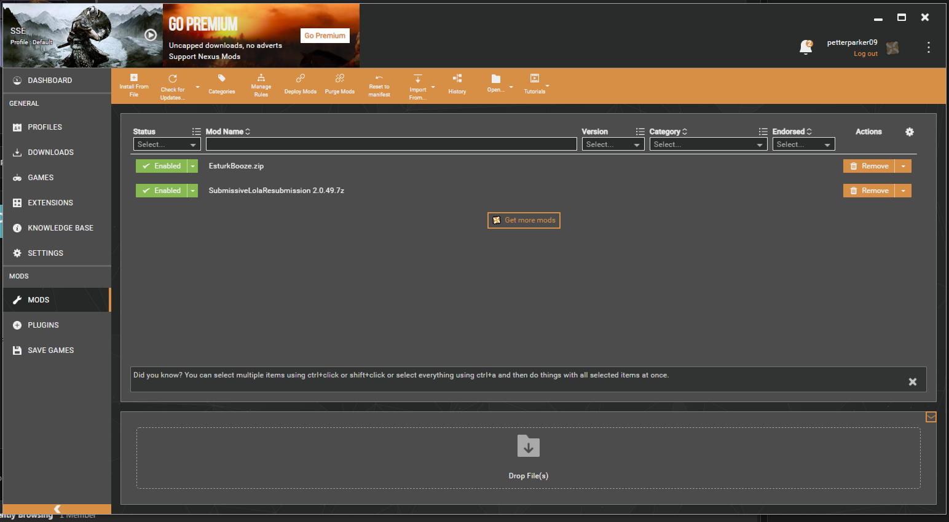
Task: Expand status dropdown arrow for SubmissiveLolaResubmission
Action: 193,191
